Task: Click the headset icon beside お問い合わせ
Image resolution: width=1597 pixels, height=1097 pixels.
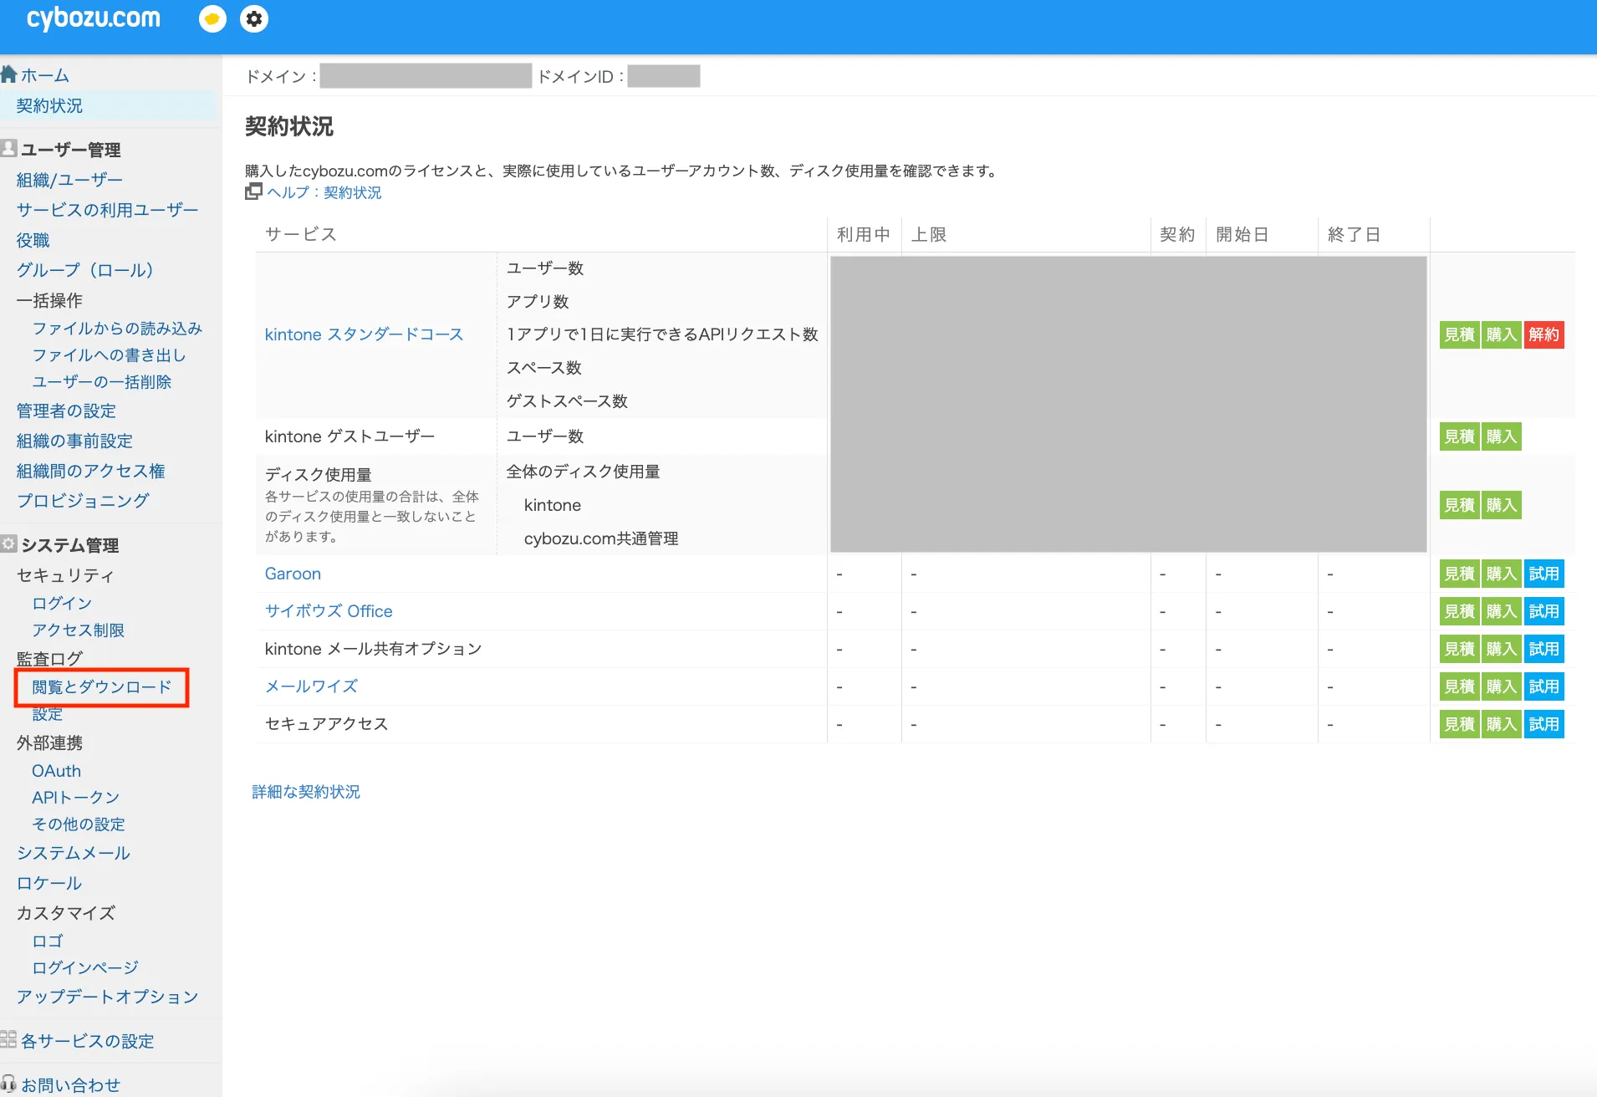Action: [8, 1084]
